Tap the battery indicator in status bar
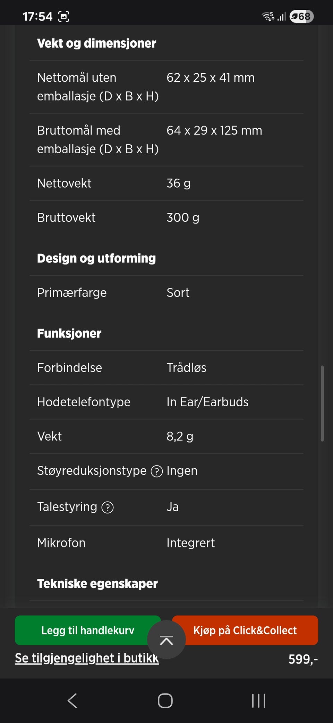This screenshot has height=723, width=333. click(301, 16)
